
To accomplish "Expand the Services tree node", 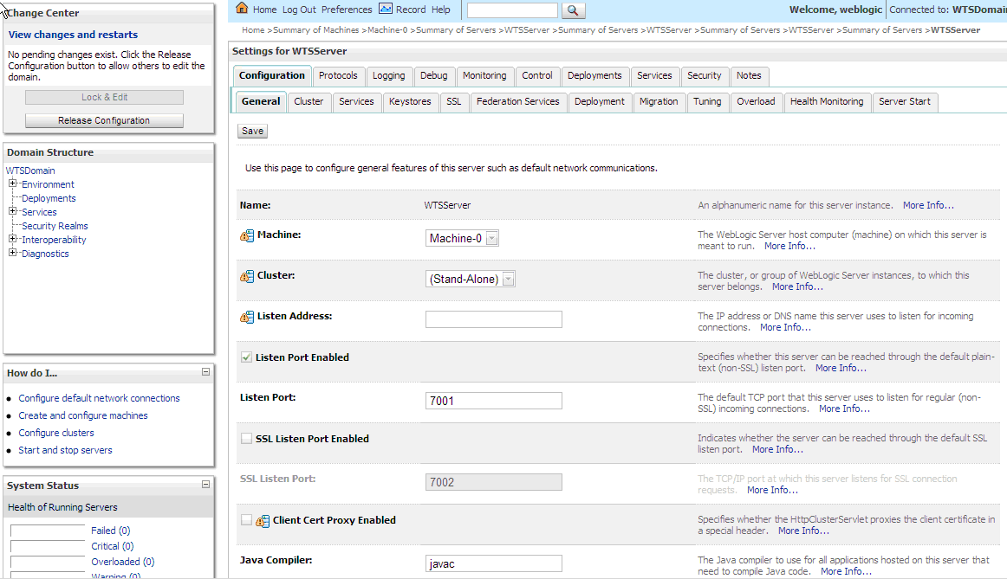I will pos(12,211).
